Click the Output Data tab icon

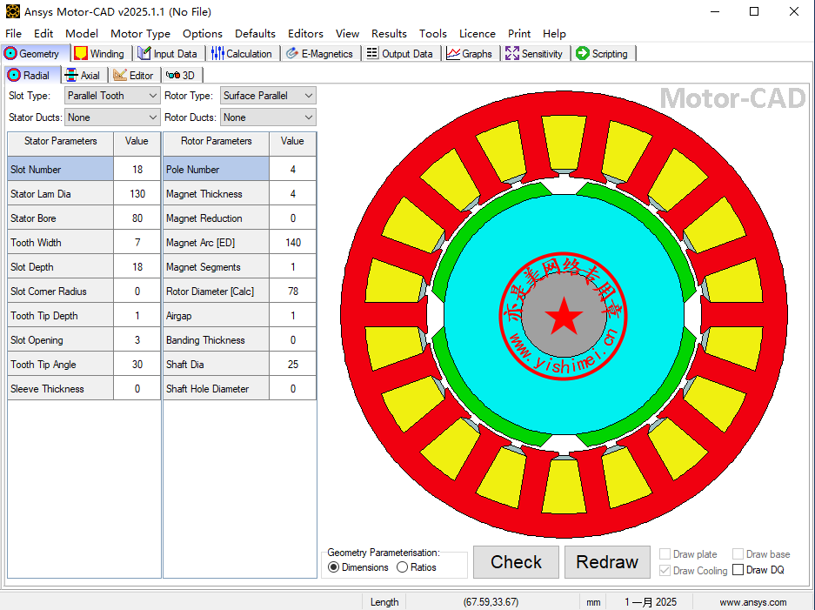click(372, 54)
